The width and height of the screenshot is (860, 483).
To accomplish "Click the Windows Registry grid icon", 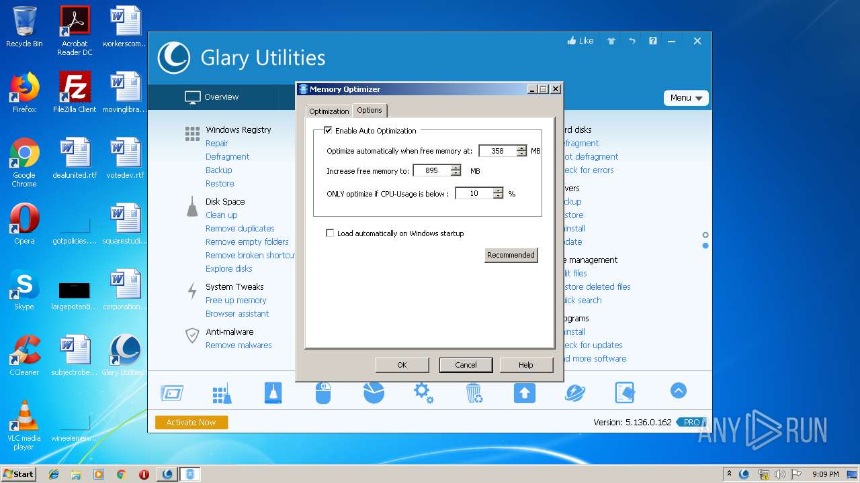I will pos(192,133).
